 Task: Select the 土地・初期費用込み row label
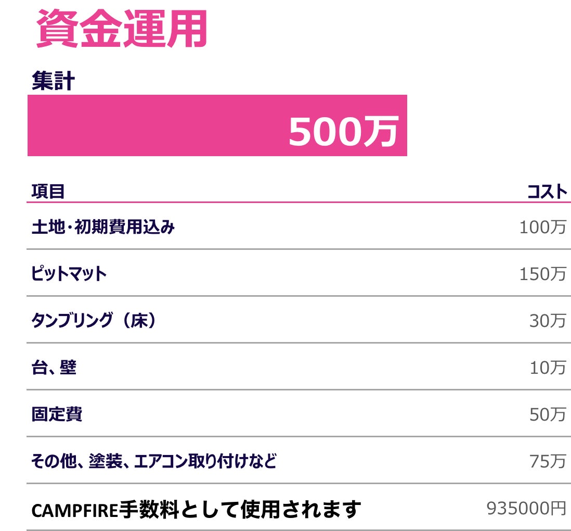point(103,227)
